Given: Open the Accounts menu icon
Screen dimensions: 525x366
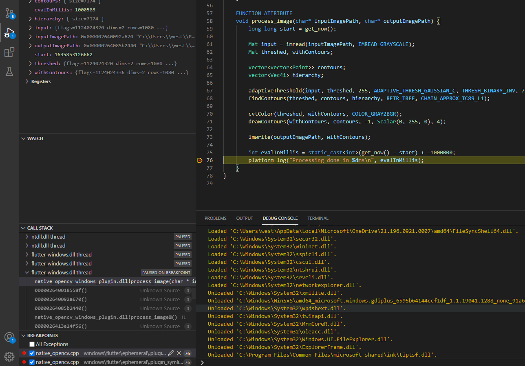Looking at the screenshot, I should coord(9,337).
